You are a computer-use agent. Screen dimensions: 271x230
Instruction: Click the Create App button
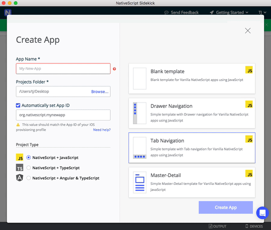tap(226, 207)
